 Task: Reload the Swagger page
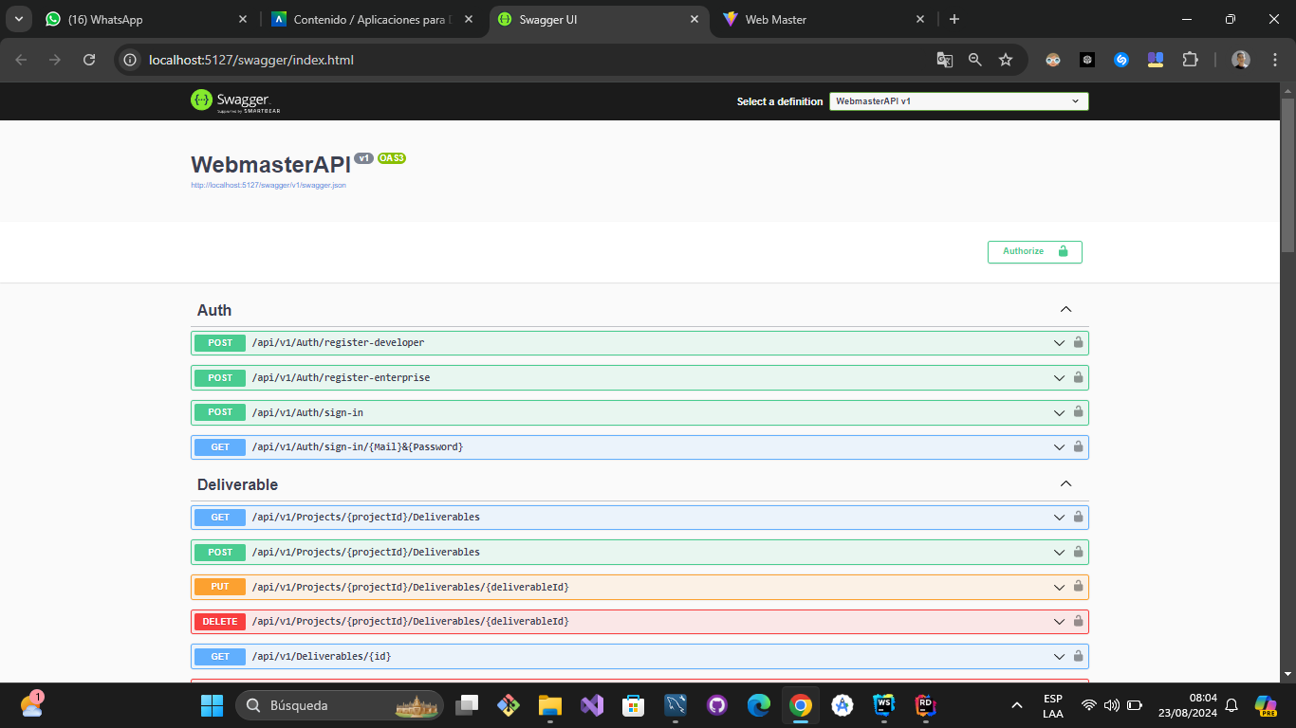(89, 60)
